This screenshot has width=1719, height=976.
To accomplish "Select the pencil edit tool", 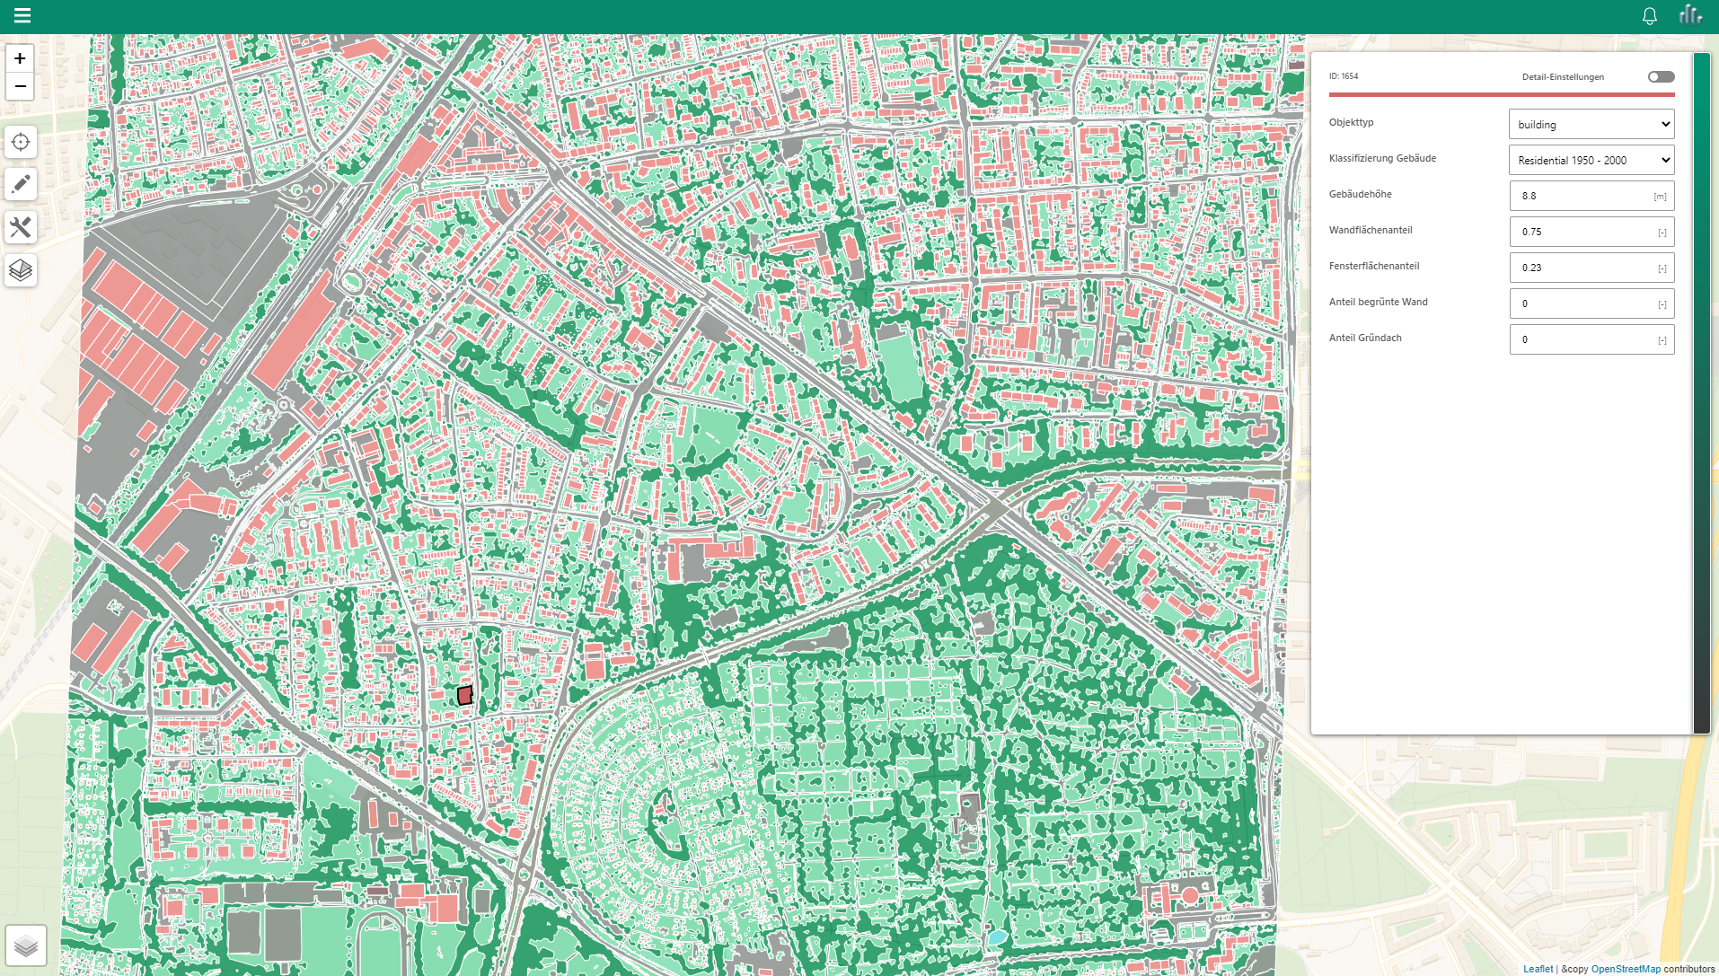I will [x=21, y=184].
